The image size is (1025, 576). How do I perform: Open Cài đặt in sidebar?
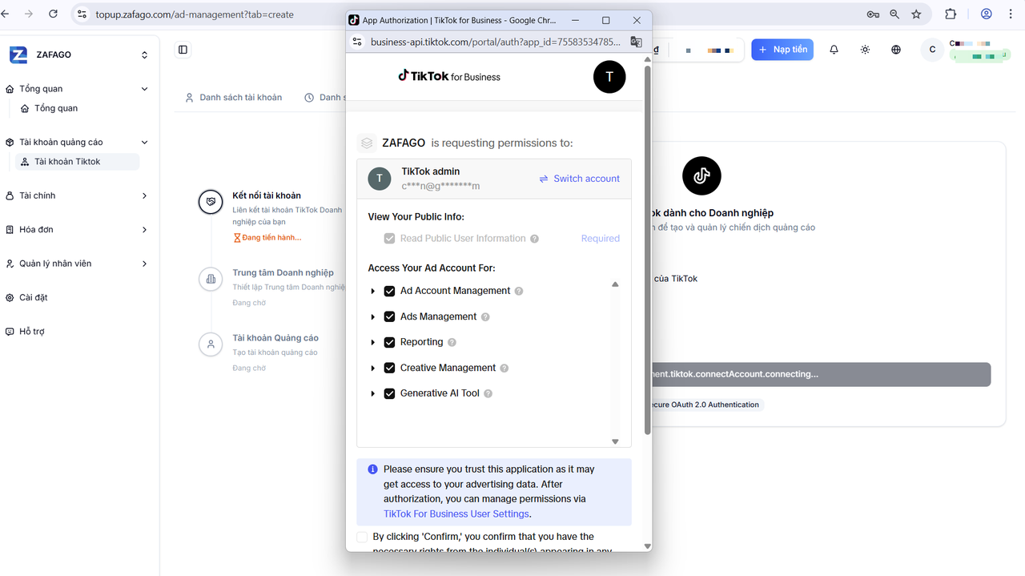point(33,297)
